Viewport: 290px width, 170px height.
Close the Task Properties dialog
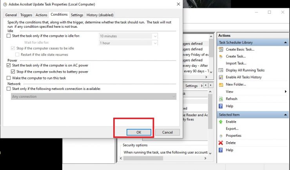point(178,4)
